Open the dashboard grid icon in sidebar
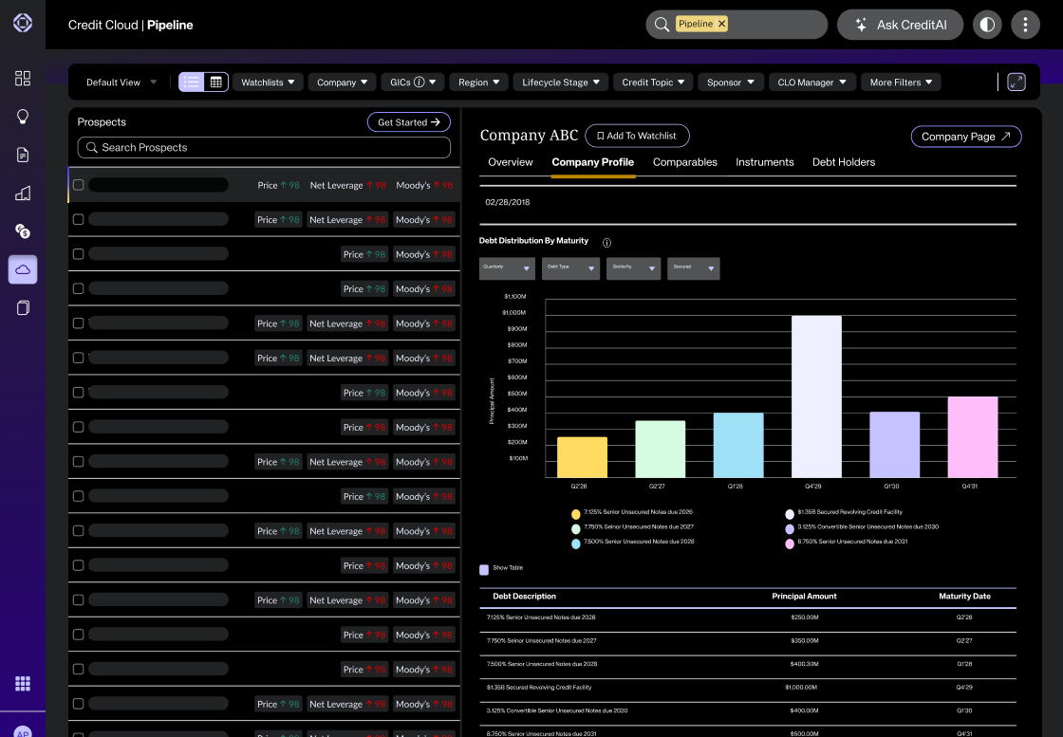The image size is (1063, 737). coord(23,78)
